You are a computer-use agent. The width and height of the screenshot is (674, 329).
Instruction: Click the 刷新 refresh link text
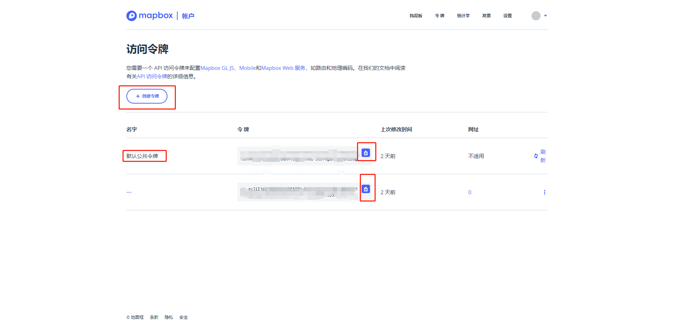(x=543, y=156)
